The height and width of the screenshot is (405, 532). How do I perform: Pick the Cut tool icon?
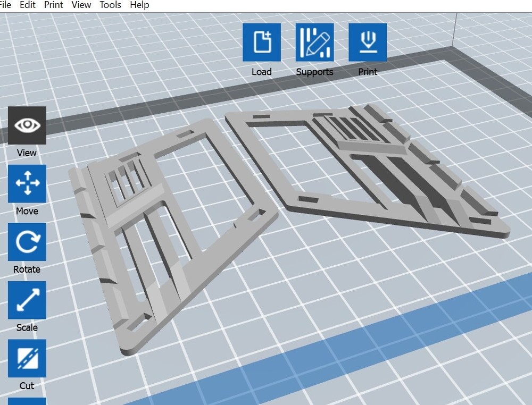27,359
